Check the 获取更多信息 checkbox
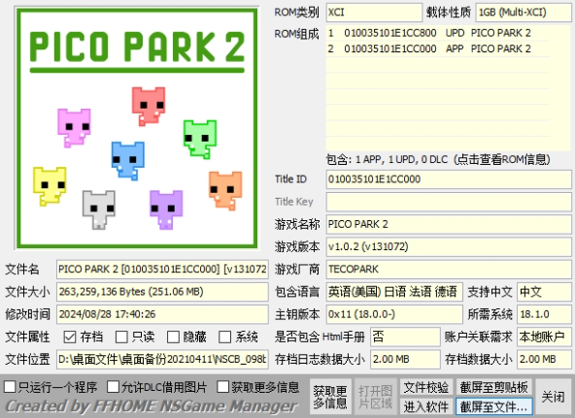Image resolution: width=575 pixels, height=418 pixels. click(x=223, y=387)
